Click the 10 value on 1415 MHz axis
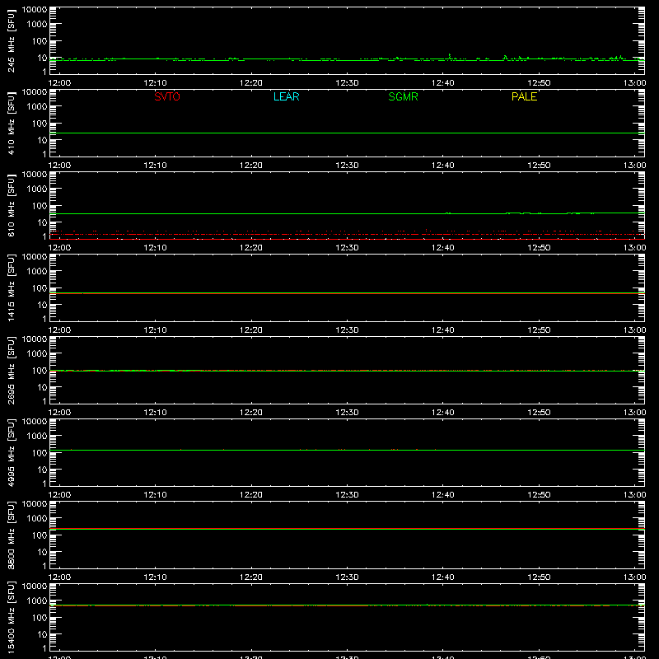The image size is (659, 659). [42, 305]
